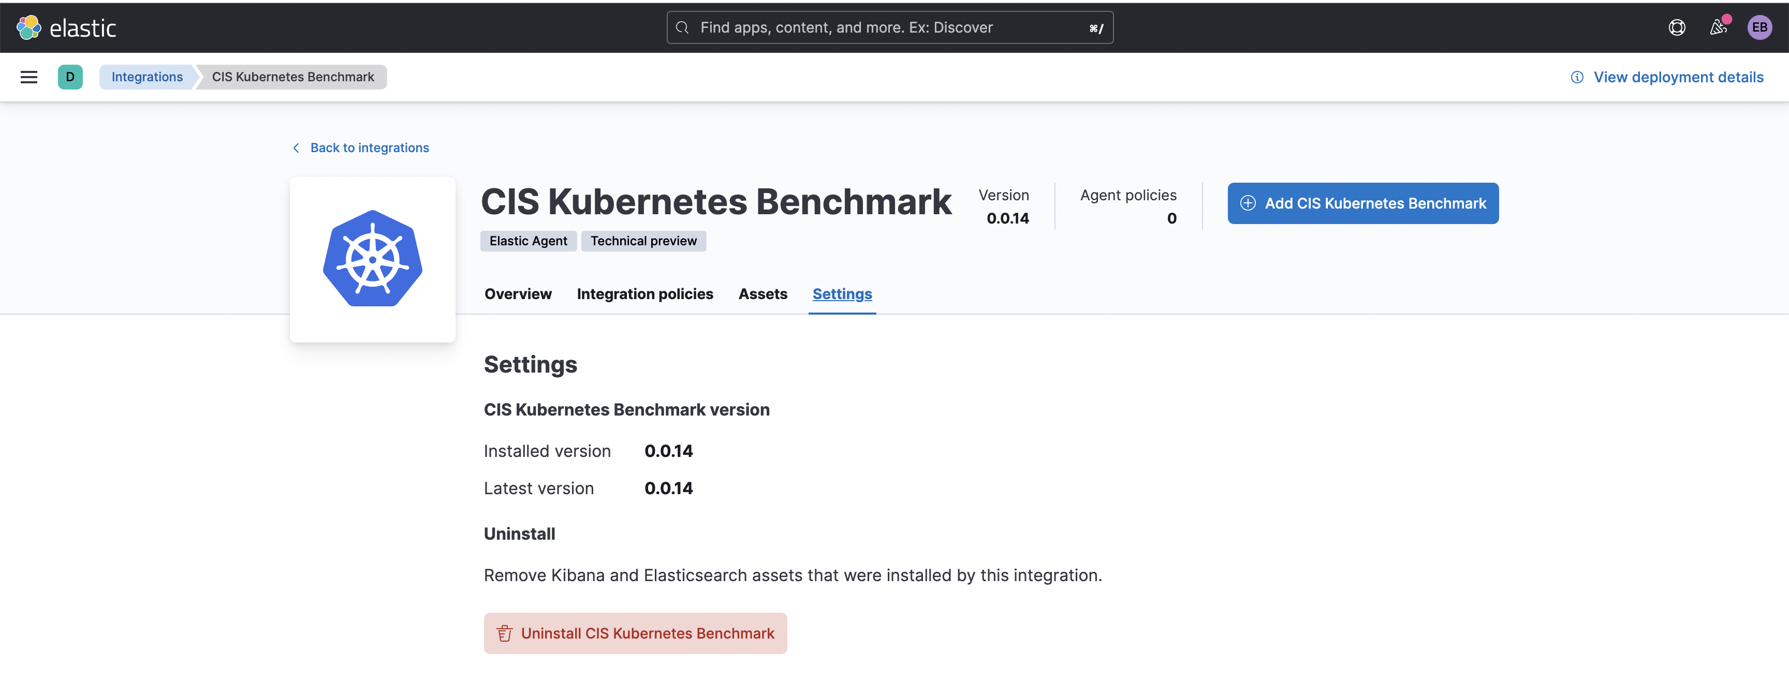Open the main navigation hamburger menu

(x=28, y=77)
